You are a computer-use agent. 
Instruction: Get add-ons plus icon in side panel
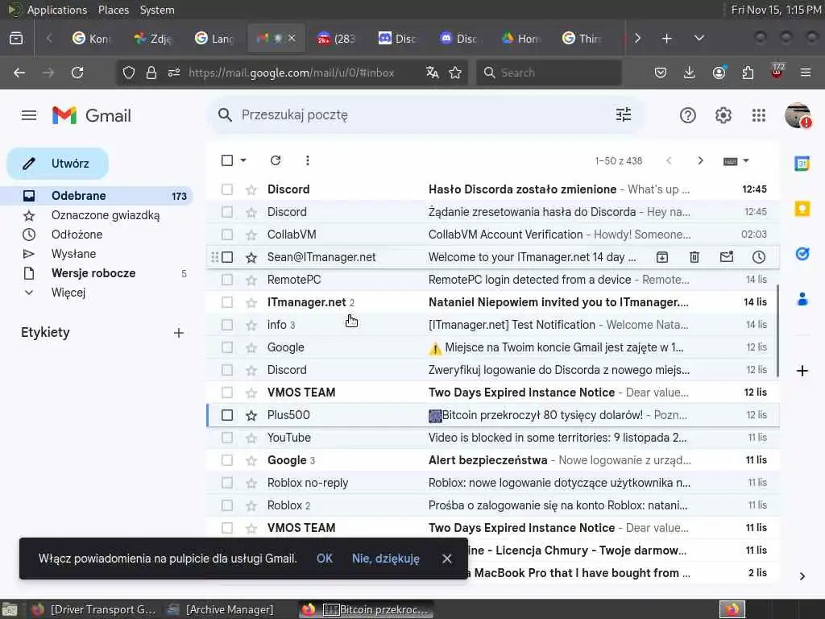click(802, 371)
